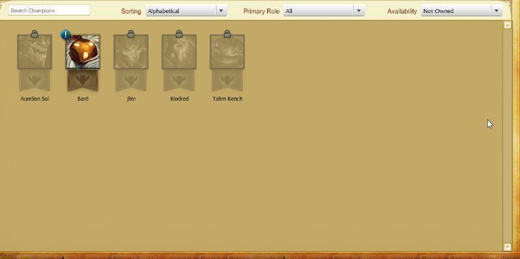The width and height of the screenshot is (520, 259).
Task: Open the Primary Role dropdown arrow
Action: tap(359, 10)
